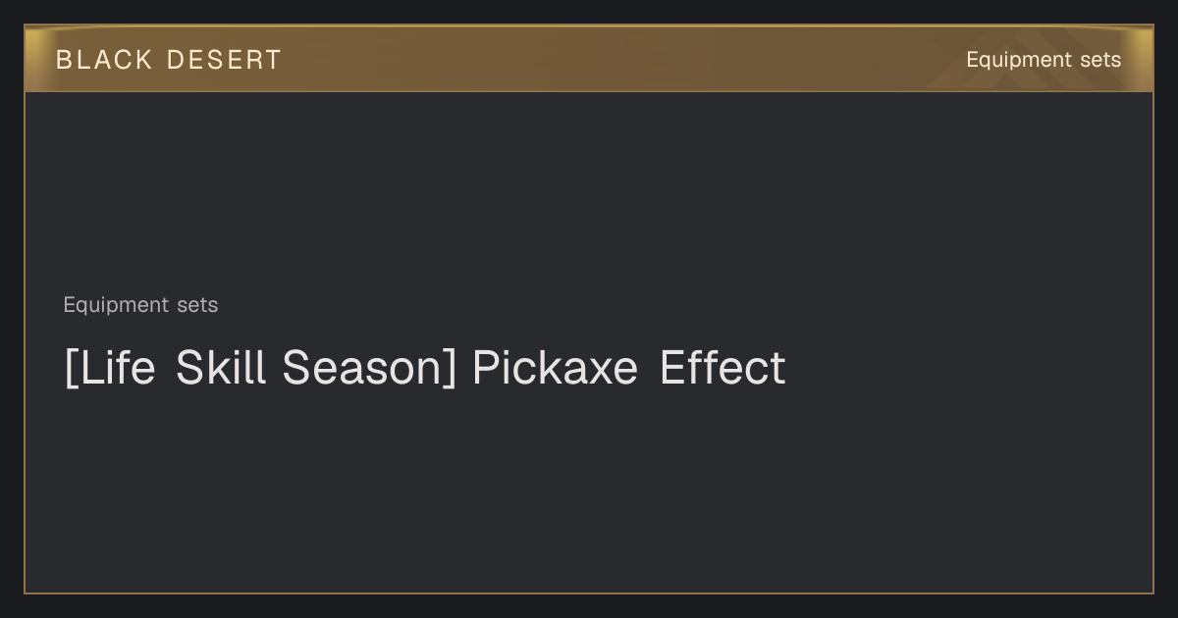Click the word Season] in the title
The height and width of the screenshot is (618, 1178).
(369, 368)
